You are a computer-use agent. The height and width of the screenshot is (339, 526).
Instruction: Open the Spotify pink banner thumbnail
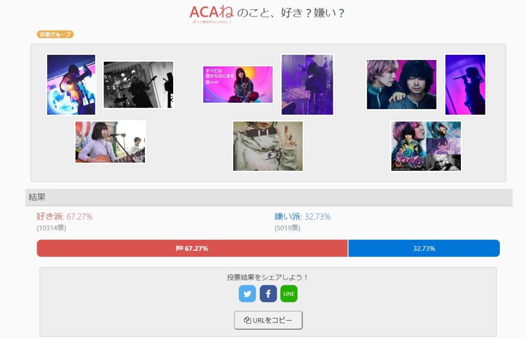click(x=238, y=85)
